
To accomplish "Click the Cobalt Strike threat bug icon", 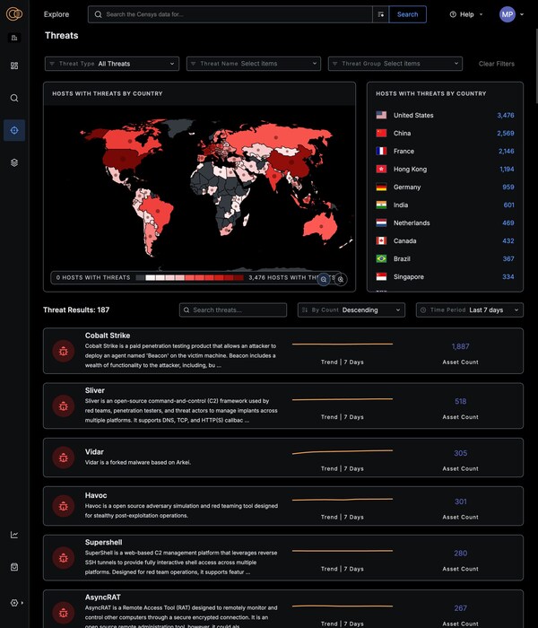I will (64, 351).
